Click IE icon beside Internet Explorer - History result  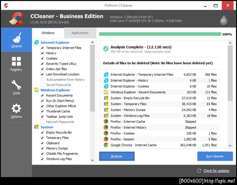106,80
